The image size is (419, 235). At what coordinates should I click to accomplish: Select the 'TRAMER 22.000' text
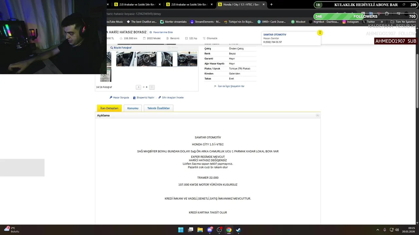208,178
